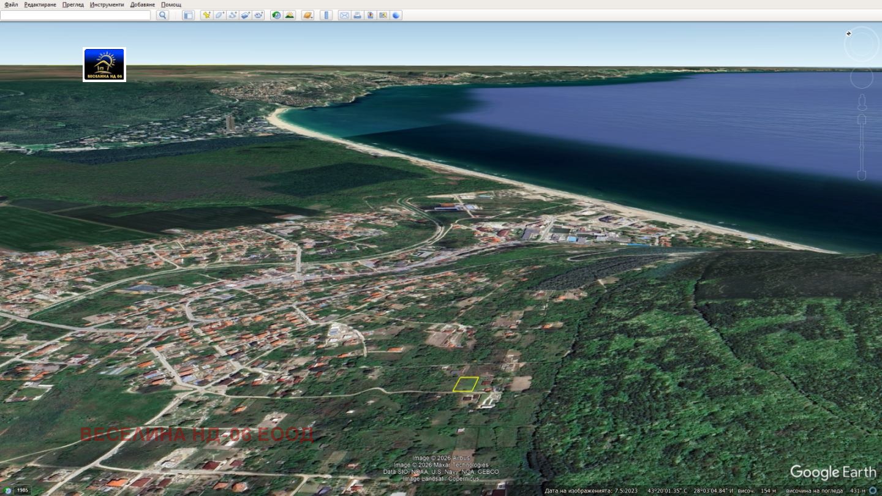Expand the planet switcher dropdown
The image size is (882, 496).
point(307,15)
